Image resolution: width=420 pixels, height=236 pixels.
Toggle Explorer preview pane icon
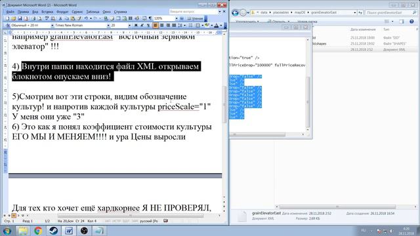pos(402,22)
